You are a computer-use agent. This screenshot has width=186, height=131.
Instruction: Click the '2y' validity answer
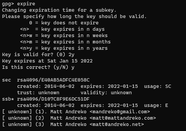pos(72,55)
